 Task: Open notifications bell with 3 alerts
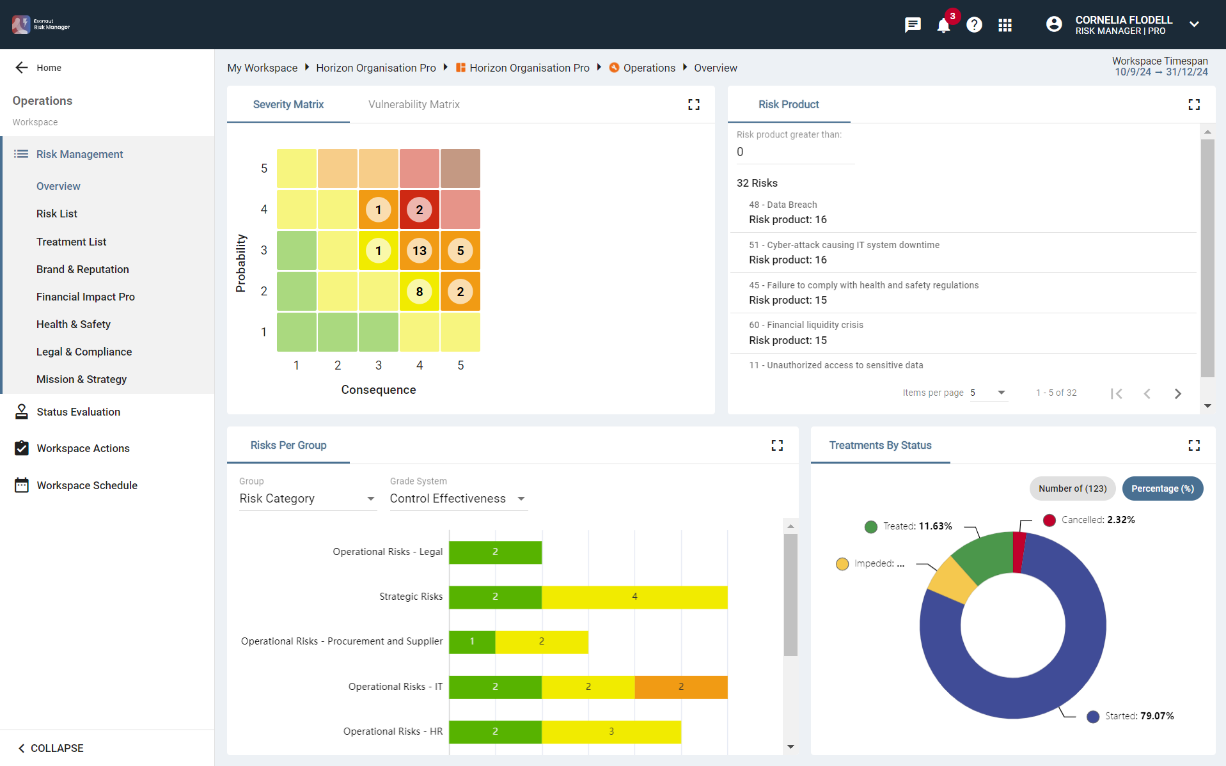click(x=943, y=25)
